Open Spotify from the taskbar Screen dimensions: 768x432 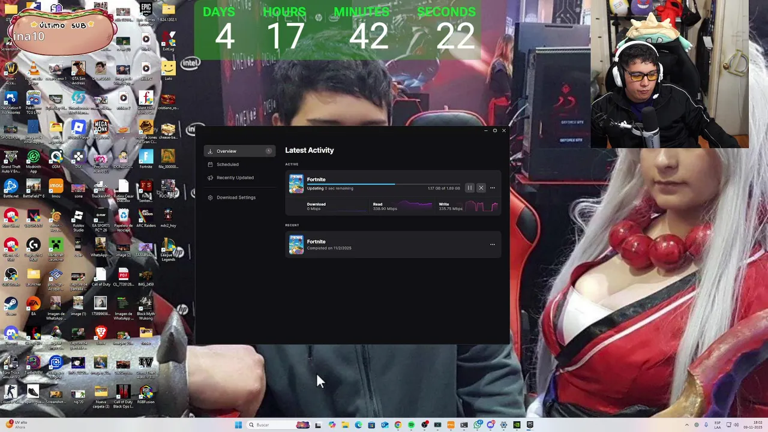pyautogui.click(x=411, y=425)
